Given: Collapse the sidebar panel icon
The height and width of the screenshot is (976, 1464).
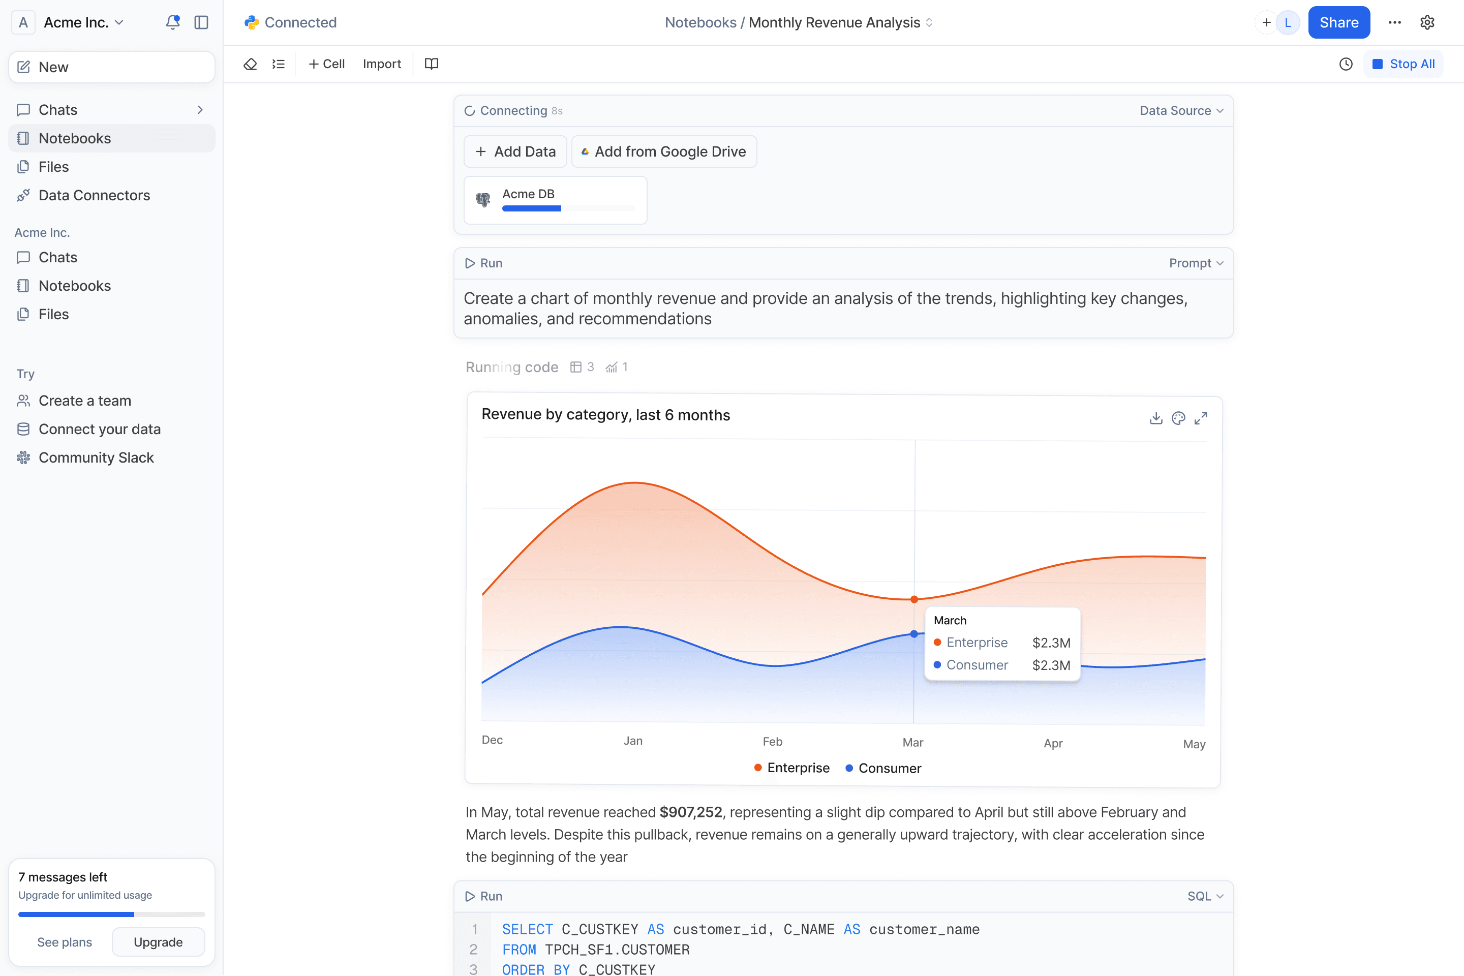Looking at the screenshot, I should 201,22.
